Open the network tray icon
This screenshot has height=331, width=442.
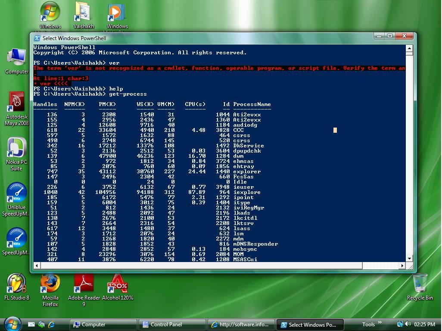(x=400, y=324)
